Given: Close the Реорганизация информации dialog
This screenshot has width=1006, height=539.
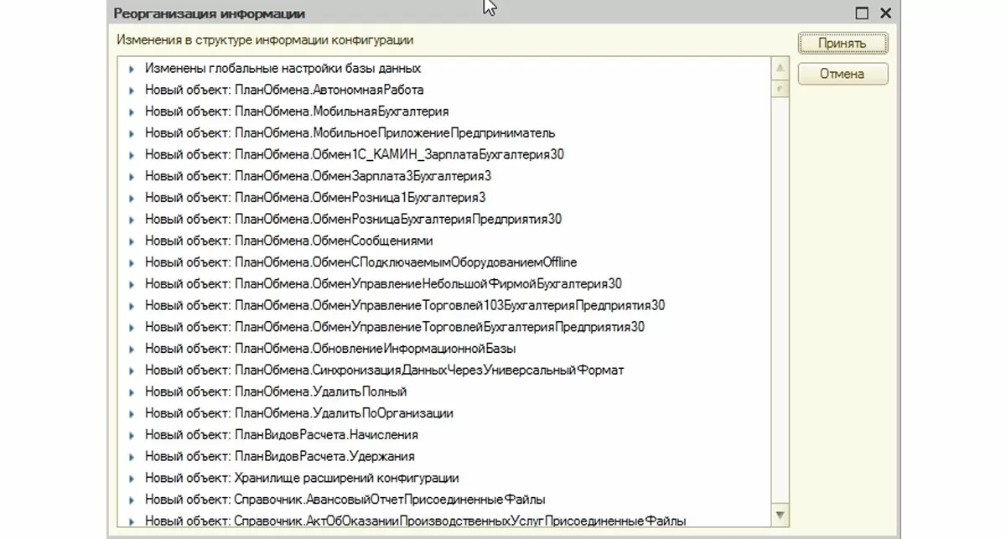Looking at the screenshot, I should 885,13.
